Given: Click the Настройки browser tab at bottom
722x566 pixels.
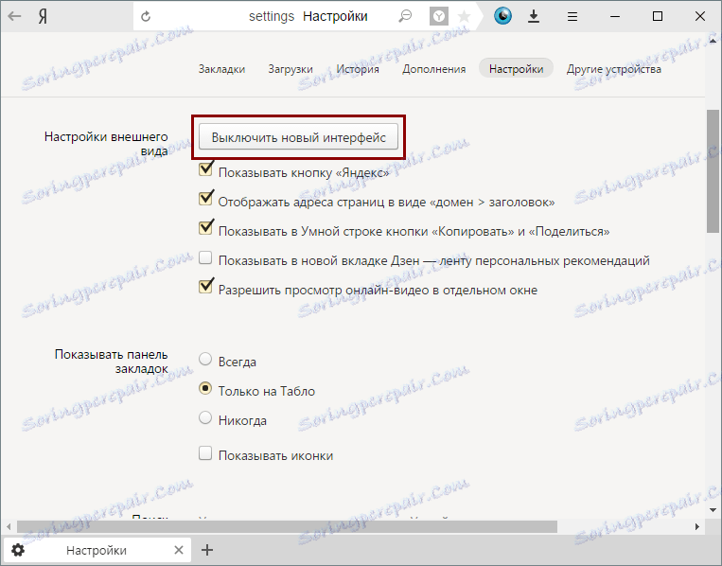Looking at the screenshot, I should click(97, 550).
